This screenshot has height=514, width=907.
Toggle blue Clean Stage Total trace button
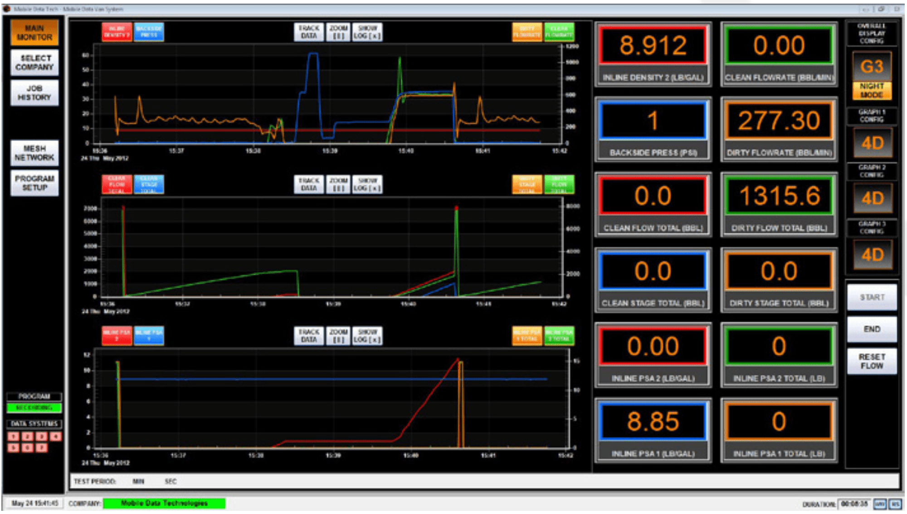coord(149,184)
